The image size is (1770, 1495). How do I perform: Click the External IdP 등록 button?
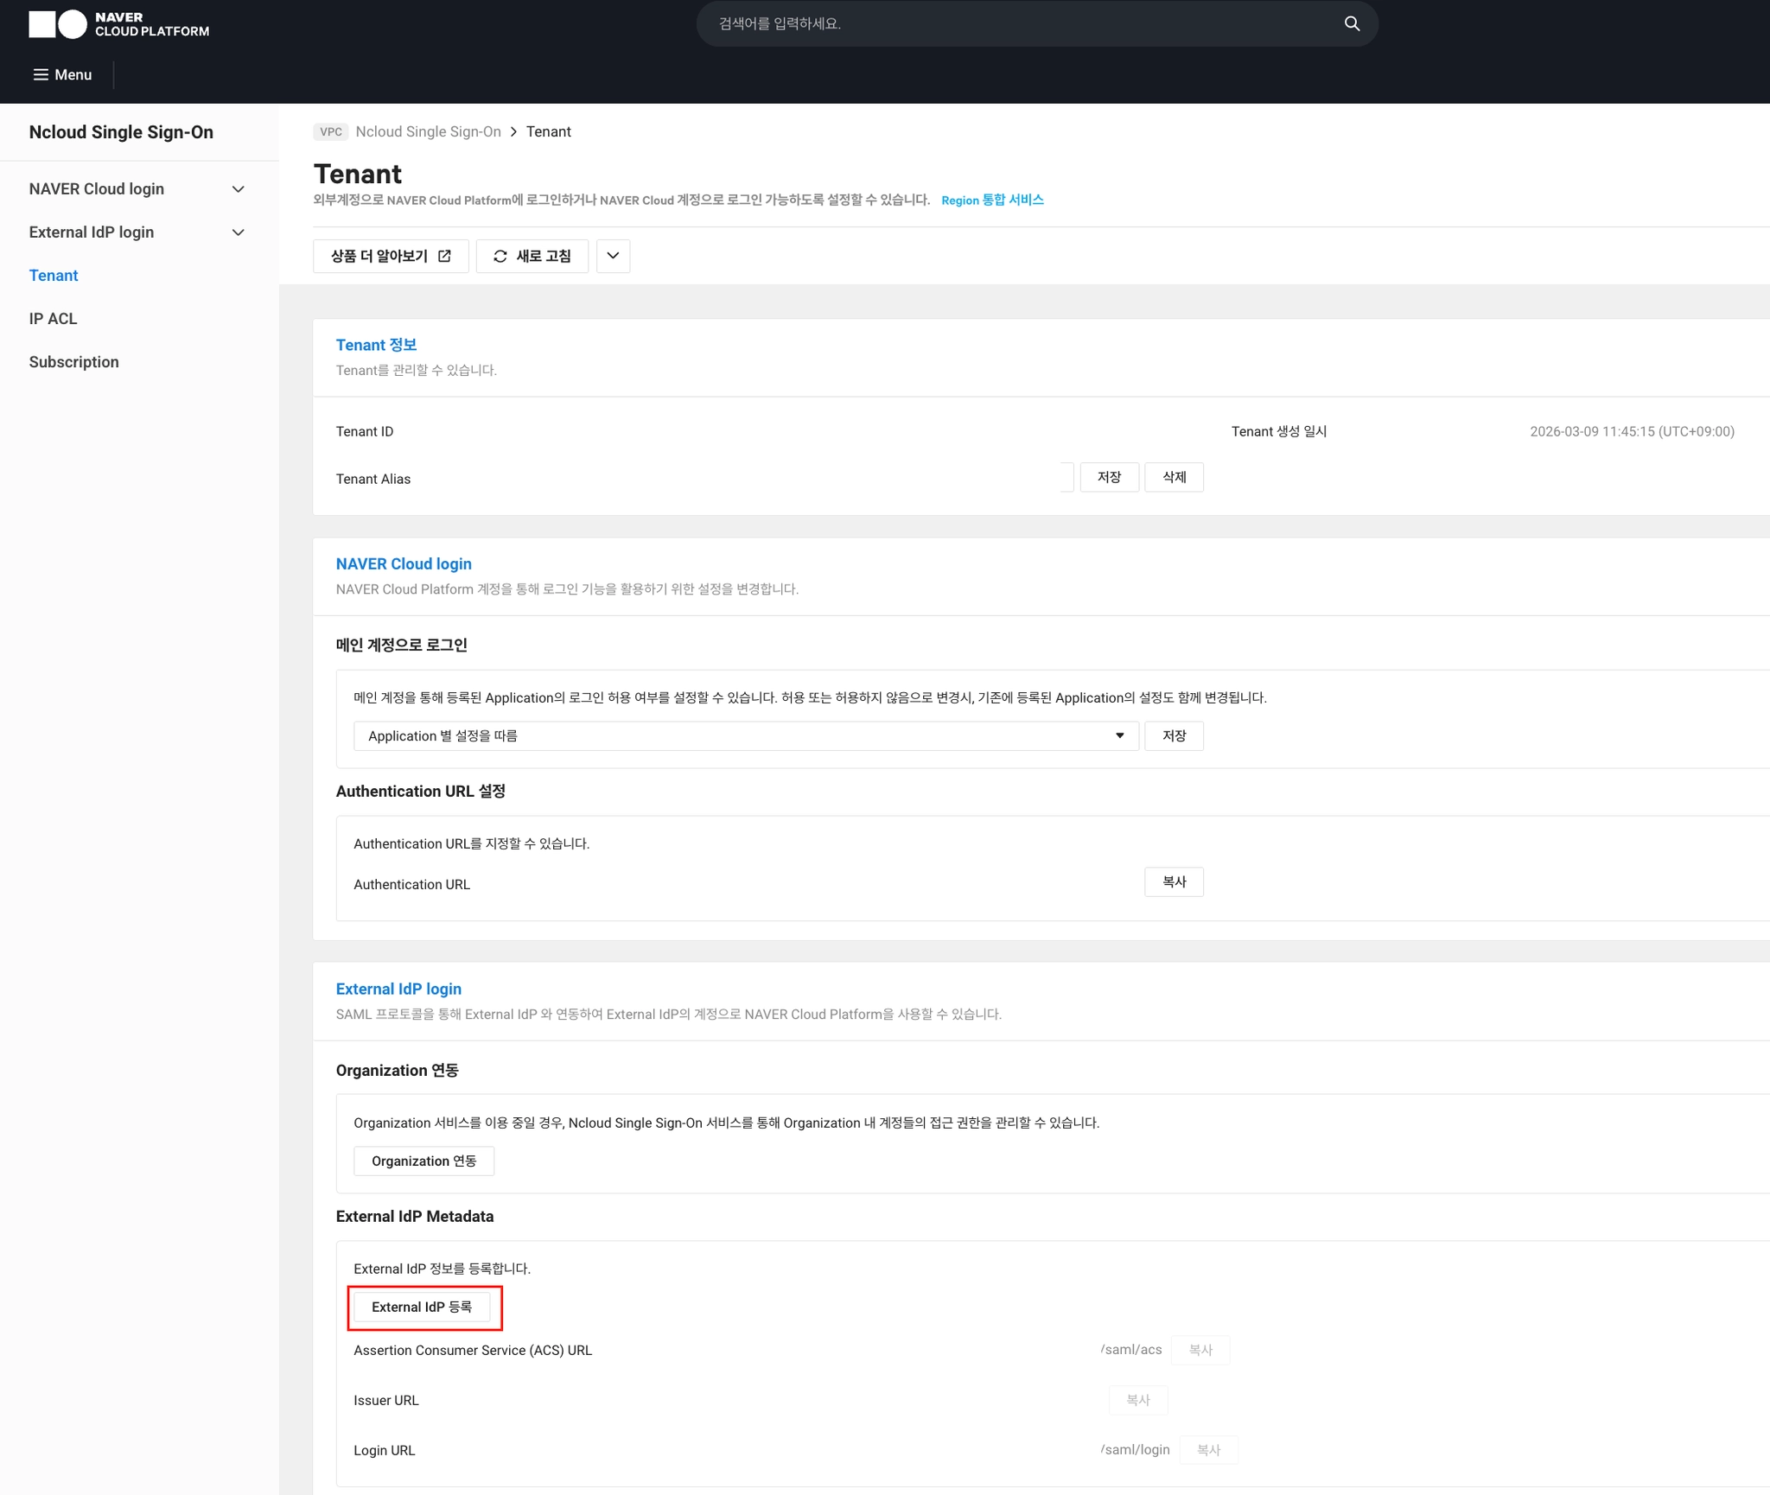point(422,1307)
